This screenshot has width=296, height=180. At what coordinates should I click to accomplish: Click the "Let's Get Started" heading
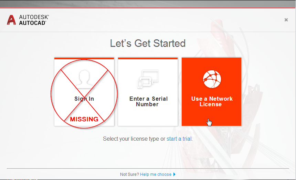(148, 43)
